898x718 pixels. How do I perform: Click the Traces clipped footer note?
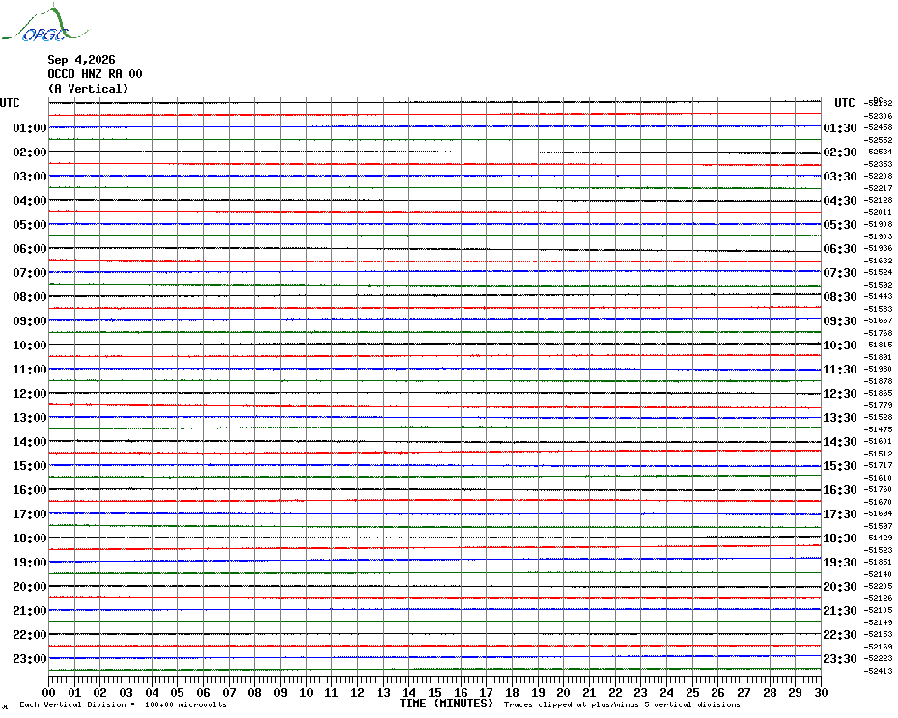point(622,704)
